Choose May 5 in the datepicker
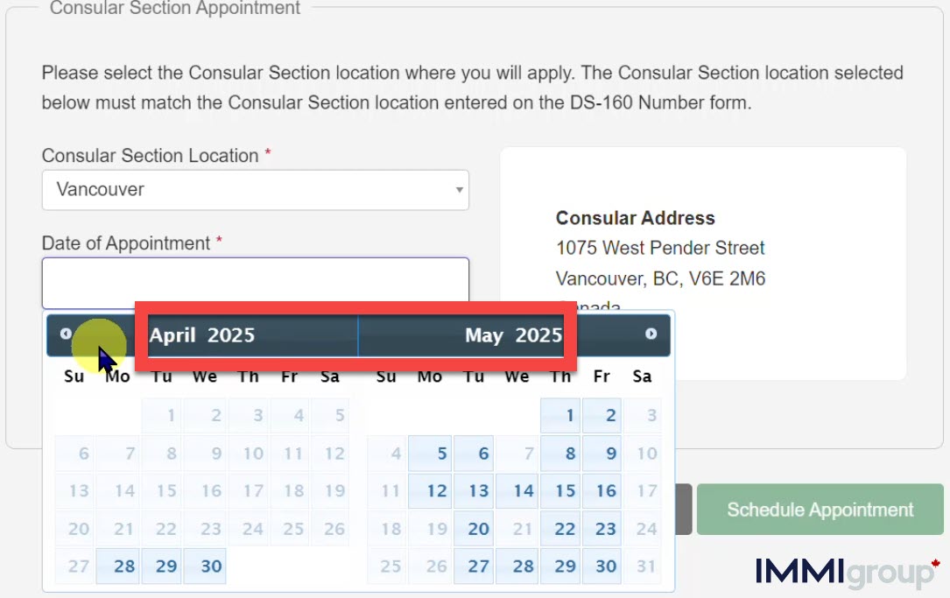Image resolution: width=950 pixels, height=598 pixels. click(430, 454)
